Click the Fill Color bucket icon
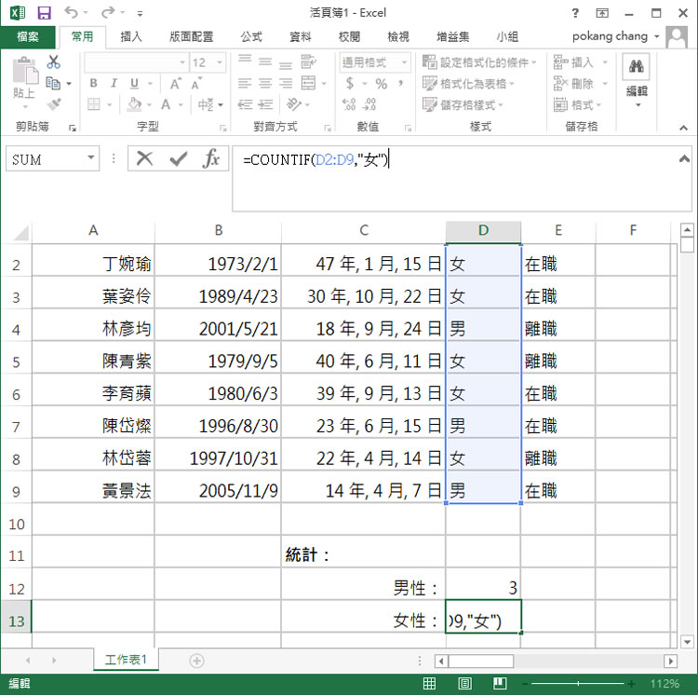Viewport: 698px width, 696px height. point(134,104)
